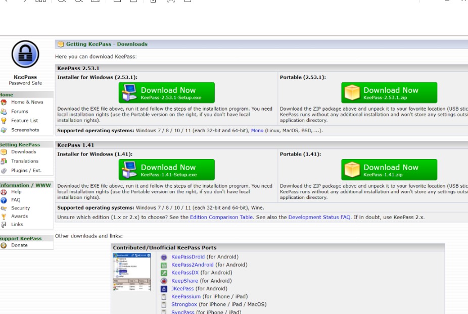The width and height of the screenshot is (468, 314).
Task: Click the Plugins / Ext. icon
Action: pos(4,171)
